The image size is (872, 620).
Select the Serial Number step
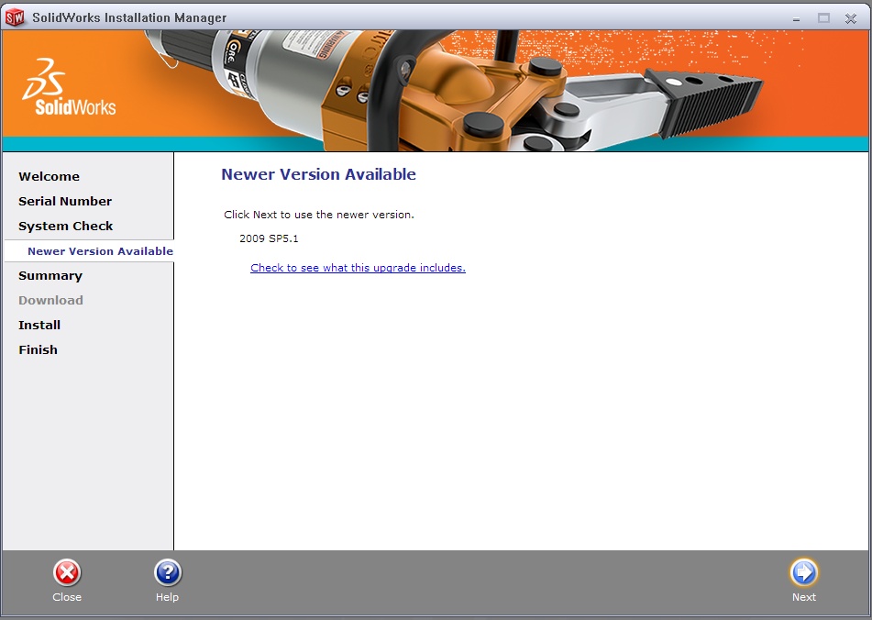(x=65, y=201)
